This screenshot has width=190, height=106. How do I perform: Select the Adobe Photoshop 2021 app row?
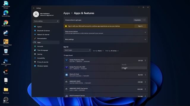(106, 60)
